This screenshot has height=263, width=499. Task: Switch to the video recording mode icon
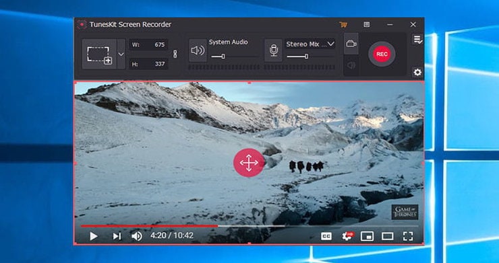(x=351, y=44)
